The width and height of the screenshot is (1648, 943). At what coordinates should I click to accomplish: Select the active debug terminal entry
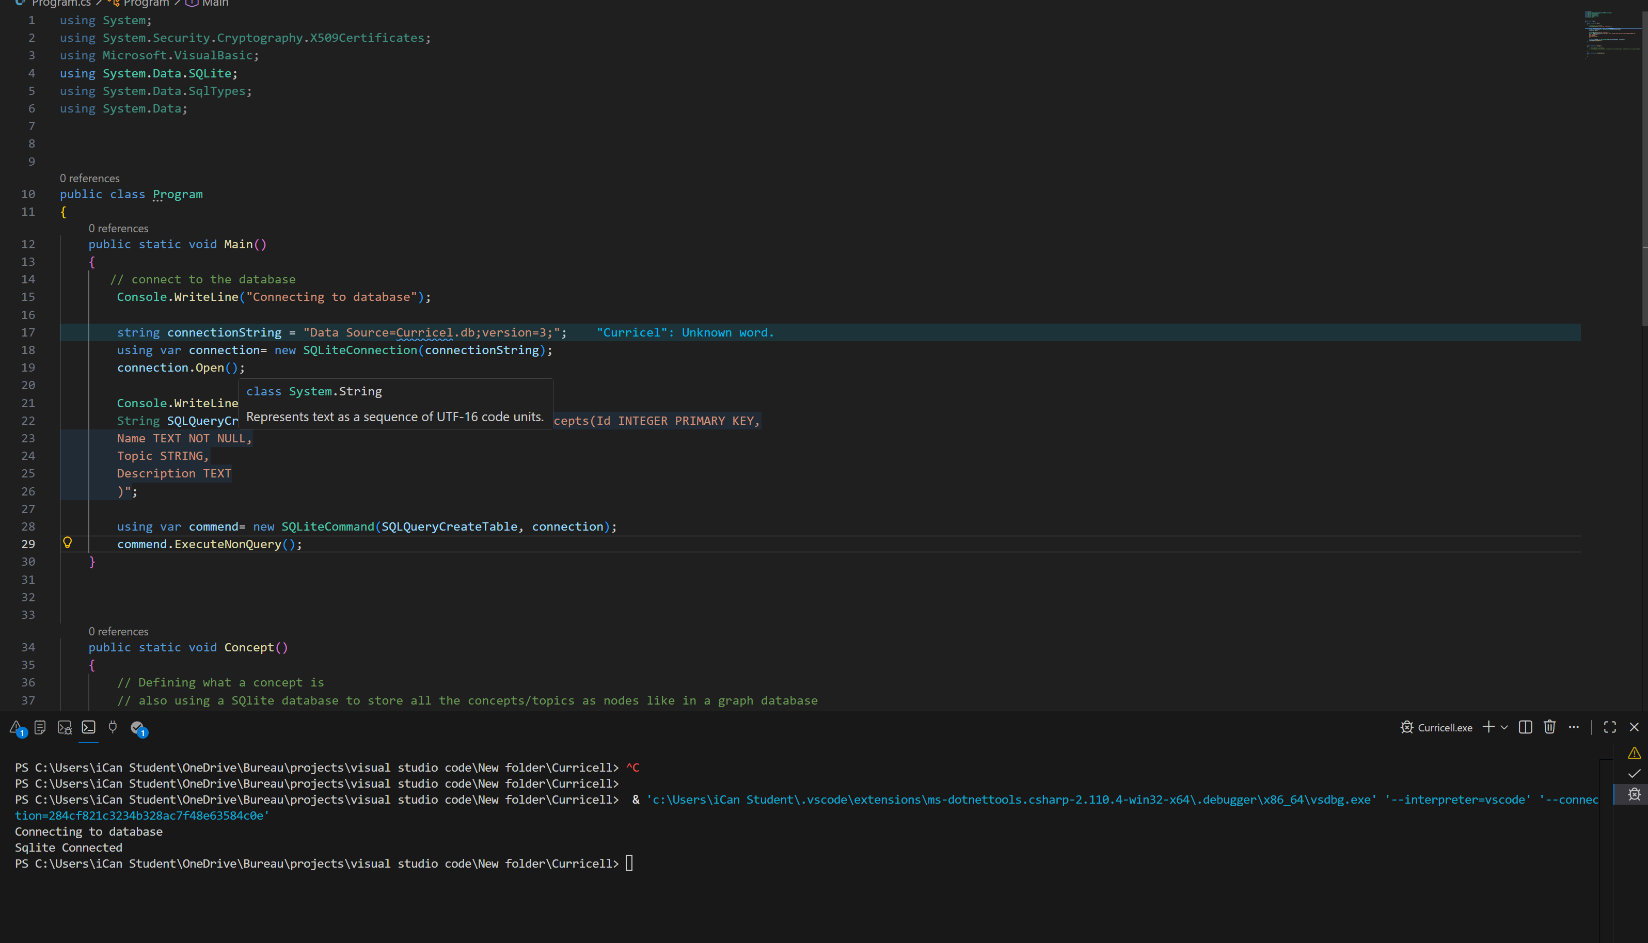click(x=1634, y=794)
